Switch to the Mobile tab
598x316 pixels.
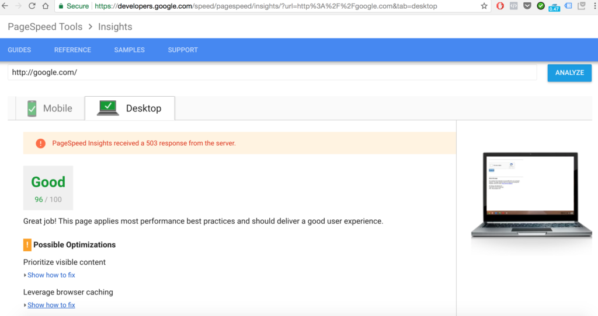[x=49, y=108]
